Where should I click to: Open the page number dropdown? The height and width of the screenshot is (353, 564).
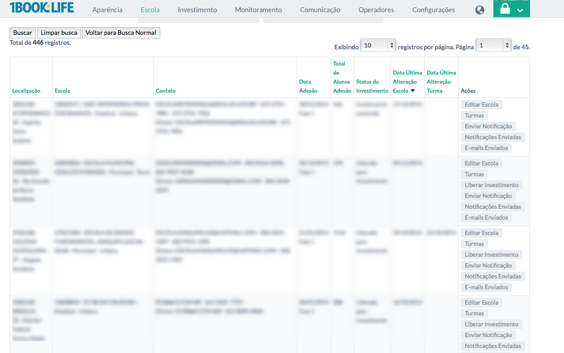click(x=493, y=46)
